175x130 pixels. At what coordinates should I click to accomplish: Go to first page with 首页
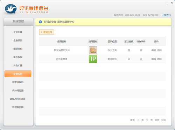click(132, 120)
